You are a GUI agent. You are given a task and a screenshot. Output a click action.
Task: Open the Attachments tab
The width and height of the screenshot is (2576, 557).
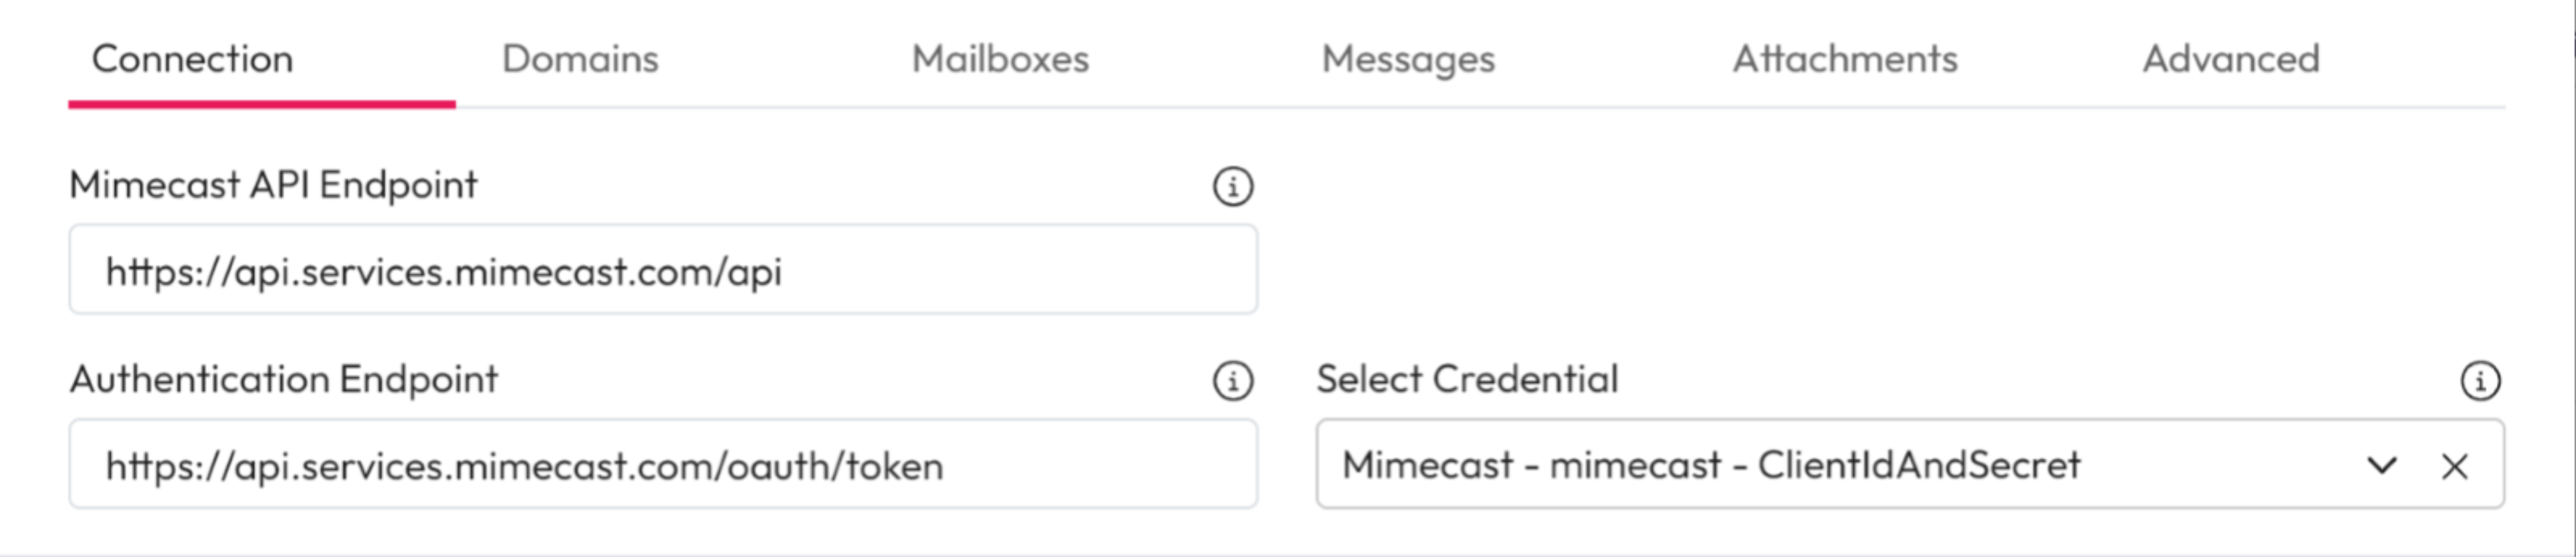1845,59
